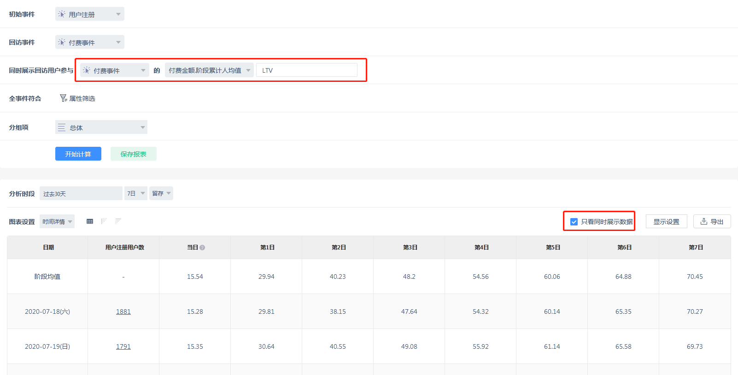Click the 导出 button

[x=712, y=221]
